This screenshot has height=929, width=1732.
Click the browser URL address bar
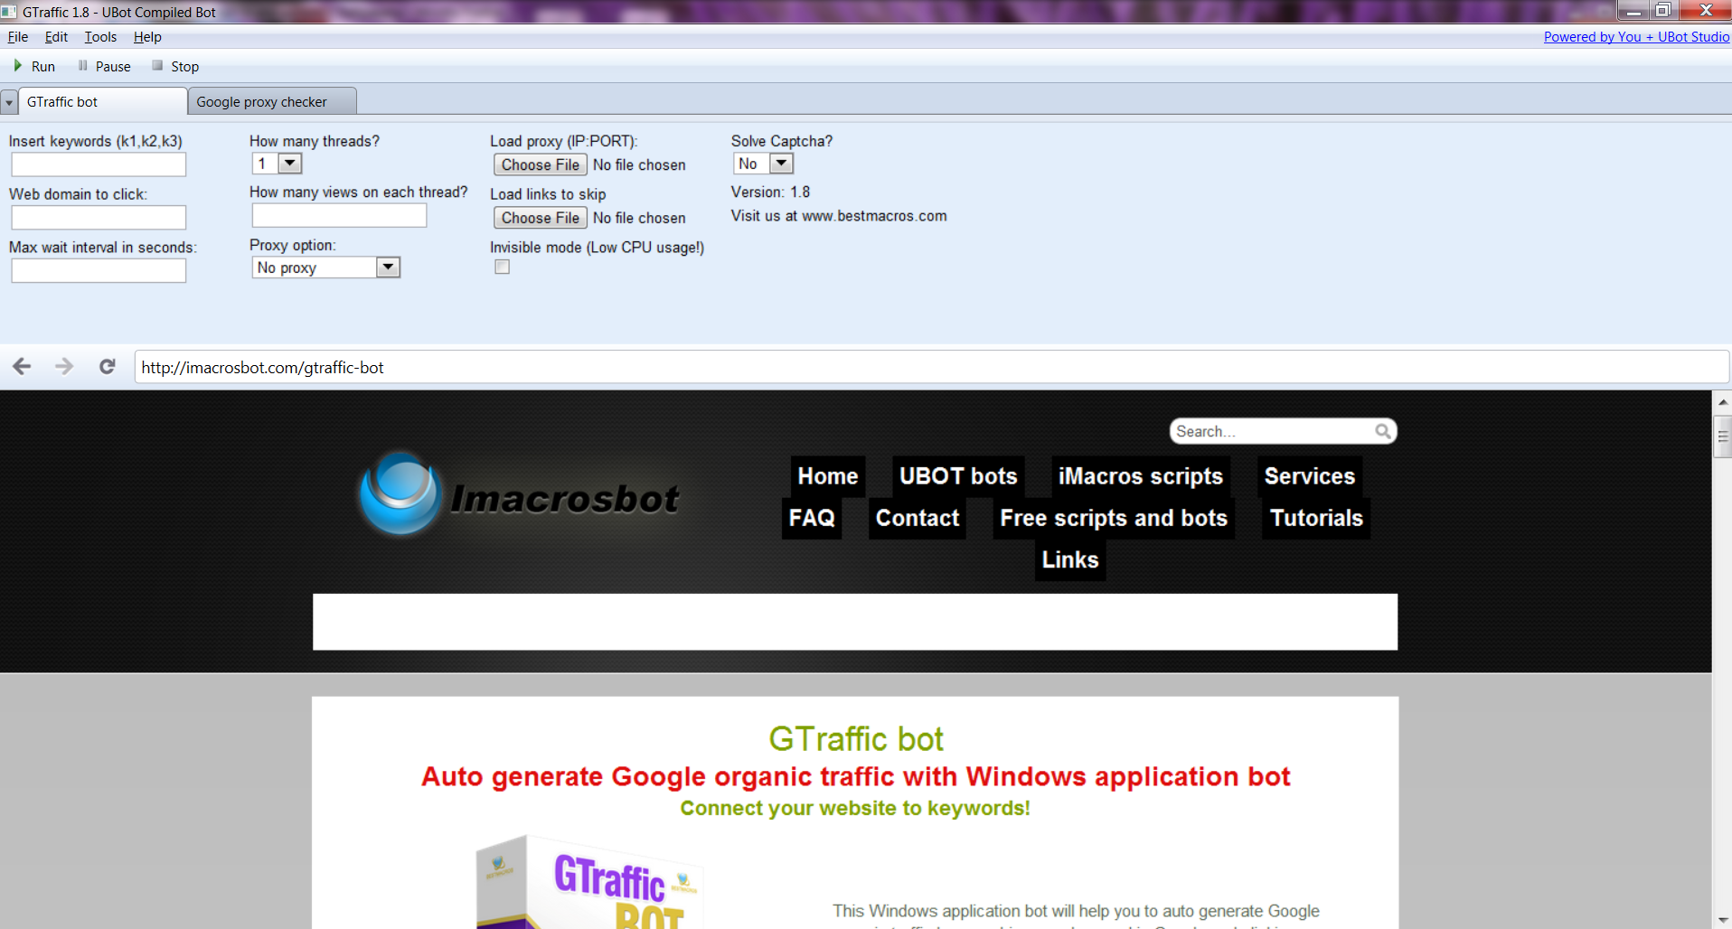click(931, 367)
